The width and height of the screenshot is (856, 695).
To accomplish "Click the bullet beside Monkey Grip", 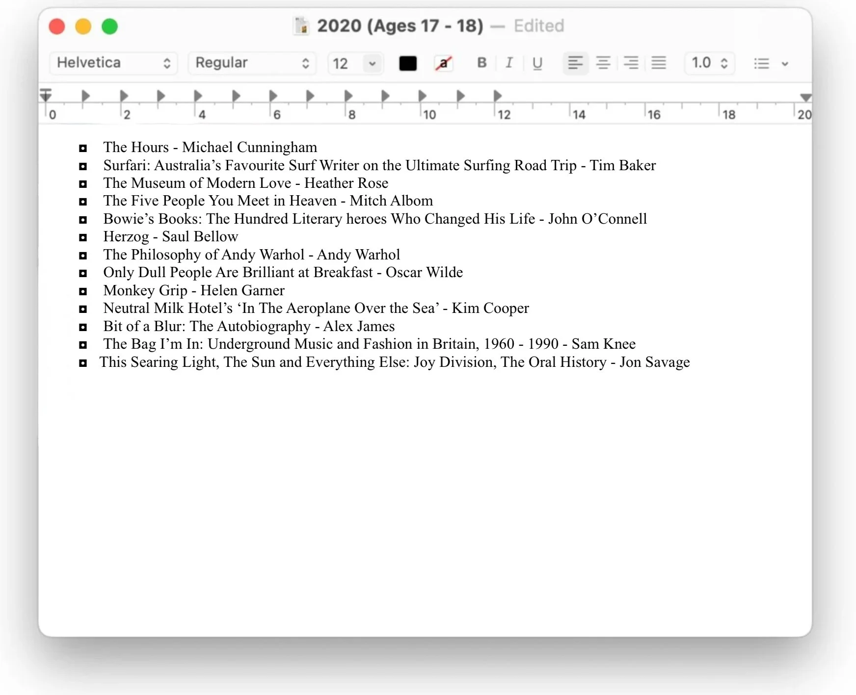I will [83, 291].
